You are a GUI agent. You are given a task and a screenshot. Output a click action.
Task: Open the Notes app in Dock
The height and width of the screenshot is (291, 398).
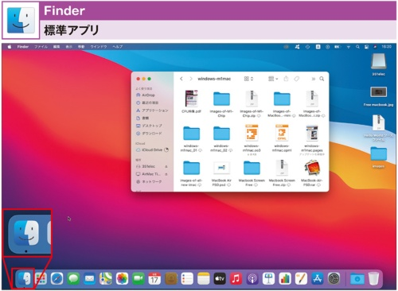click(x=204, y=278)
